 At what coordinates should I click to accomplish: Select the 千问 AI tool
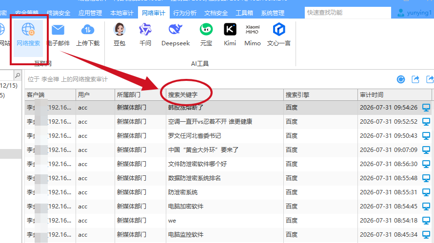145,35
